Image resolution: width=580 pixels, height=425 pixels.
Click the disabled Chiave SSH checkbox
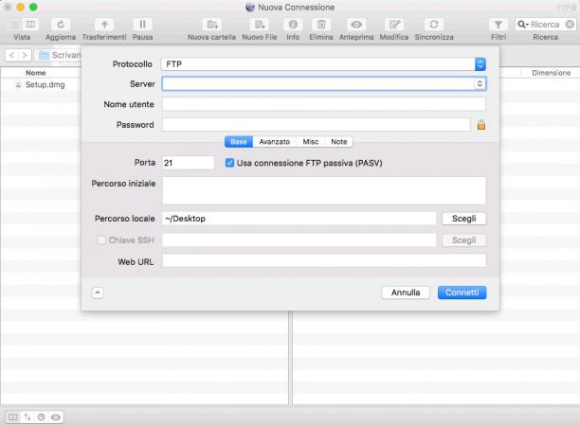point(101,239)
